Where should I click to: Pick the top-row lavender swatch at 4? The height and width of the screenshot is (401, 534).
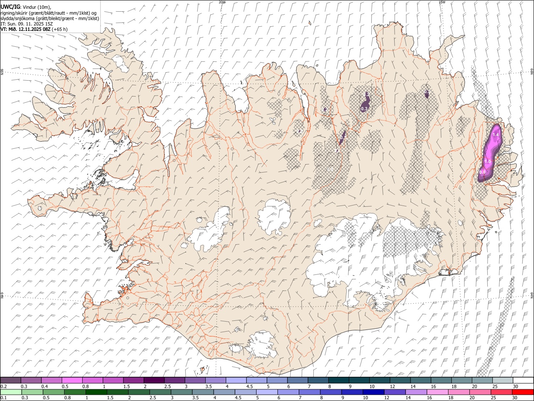(x=236, y=380)
